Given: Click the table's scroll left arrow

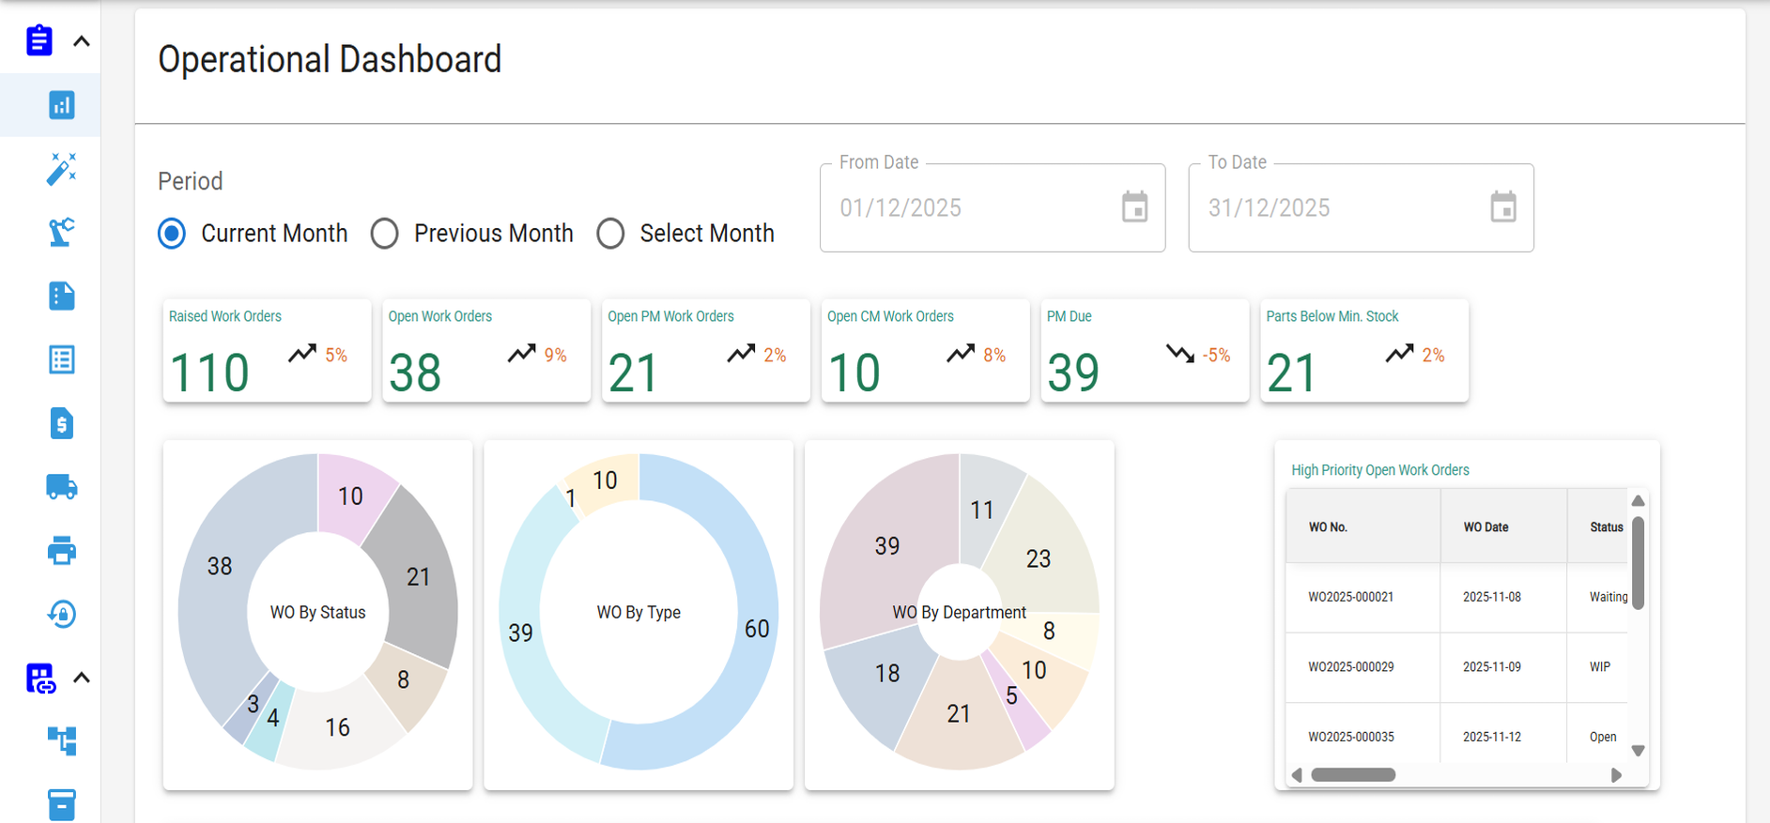Looking at the screenshot, I should [x=1297, y=775].
